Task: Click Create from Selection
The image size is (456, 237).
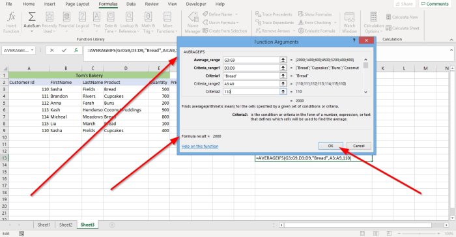Action: tap(225, 31)
